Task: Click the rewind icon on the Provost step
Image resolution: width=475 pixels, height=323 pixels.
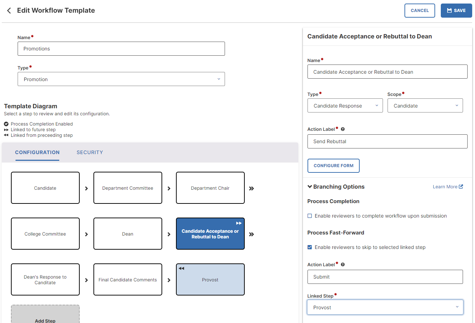Action: point(182,268)
